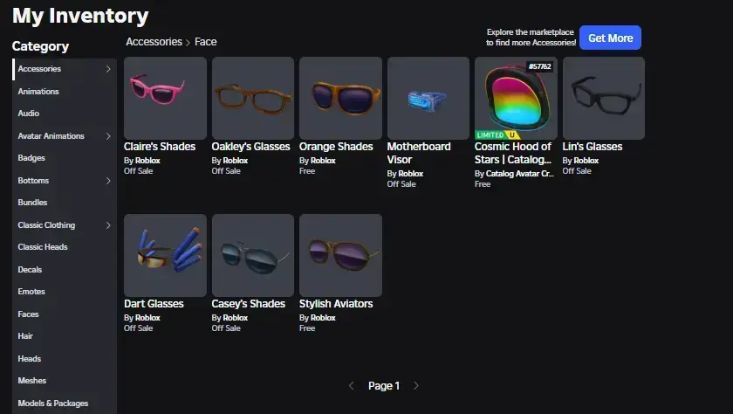The image size is (733, 414).
Task: Open Oakley's Glasses item thumbnail
Action: [253, 98]
